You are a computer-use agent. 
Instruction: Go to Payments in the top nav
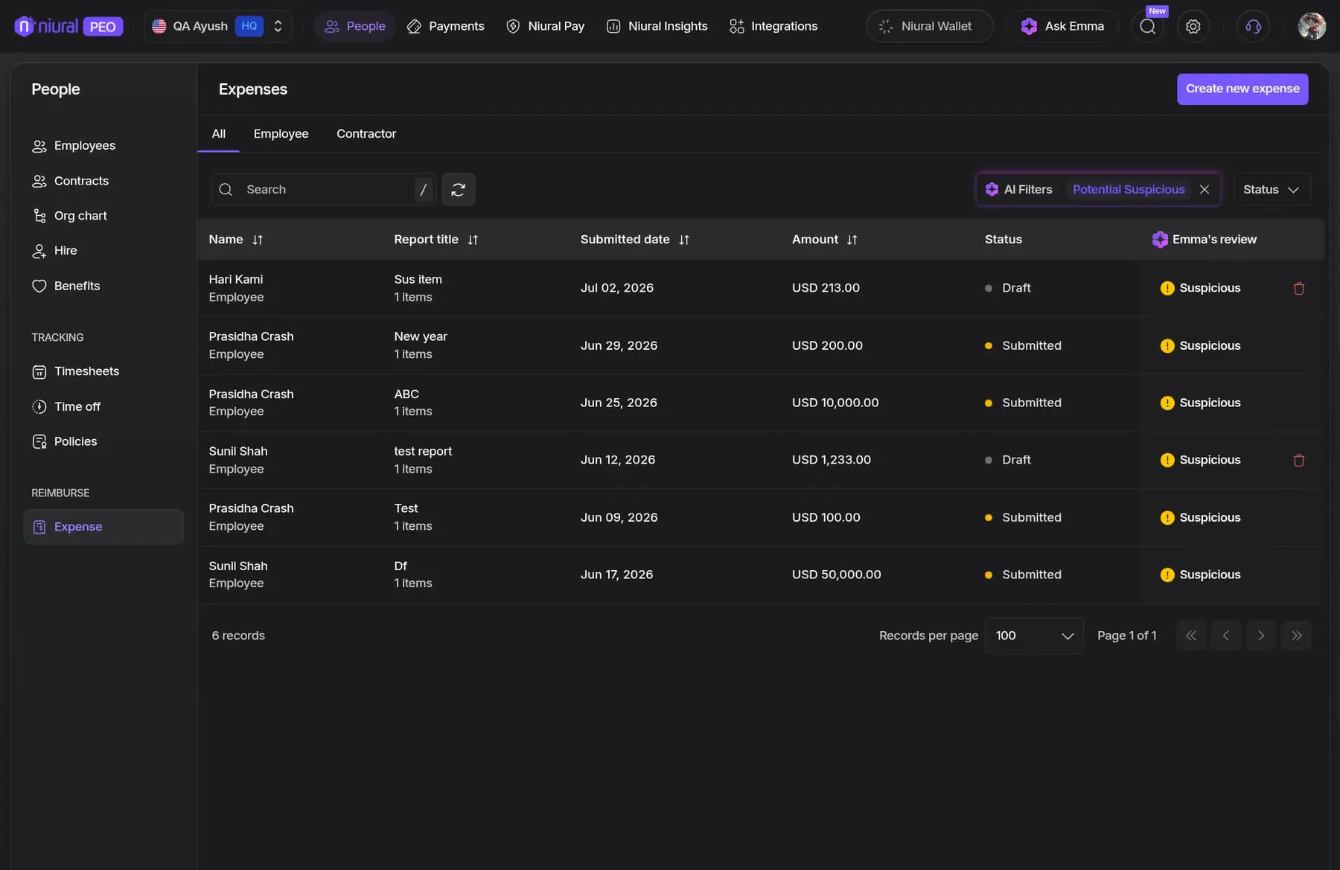(445, 26)
